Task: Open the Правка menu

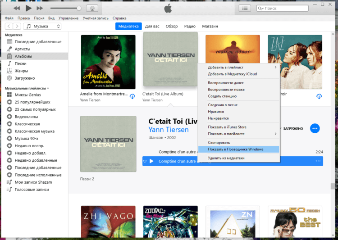Action: (24, 18)
